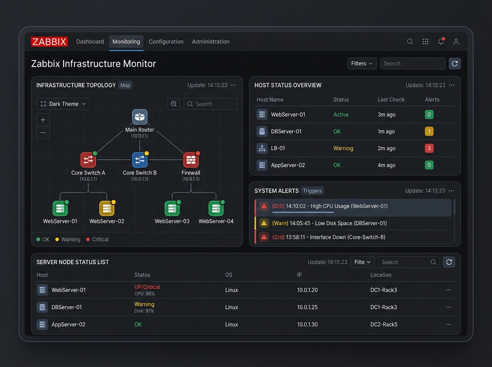Expand the Filte dropdown in Server Node list
492x367 pixels.
click(x=362, y=262)
